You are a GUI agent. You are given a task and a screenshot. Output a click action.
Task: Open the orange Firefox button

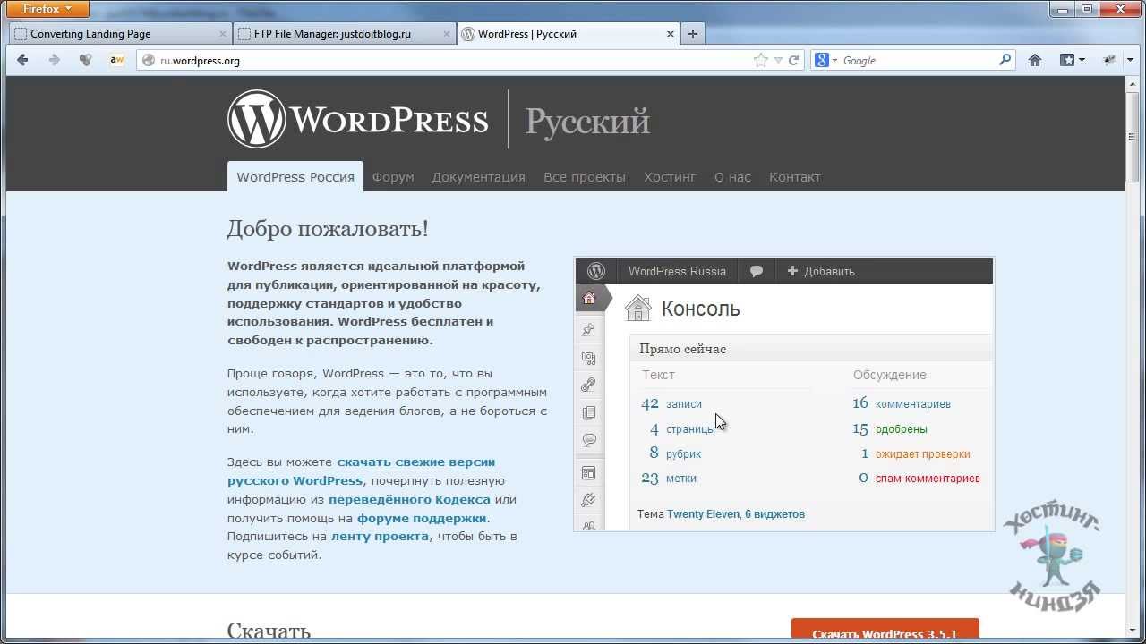pos(49,9)
